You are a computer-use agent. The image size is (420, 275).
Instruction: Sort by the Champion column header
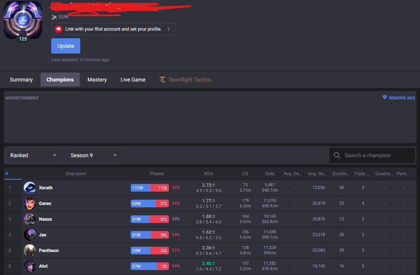(x=76, y=174)
